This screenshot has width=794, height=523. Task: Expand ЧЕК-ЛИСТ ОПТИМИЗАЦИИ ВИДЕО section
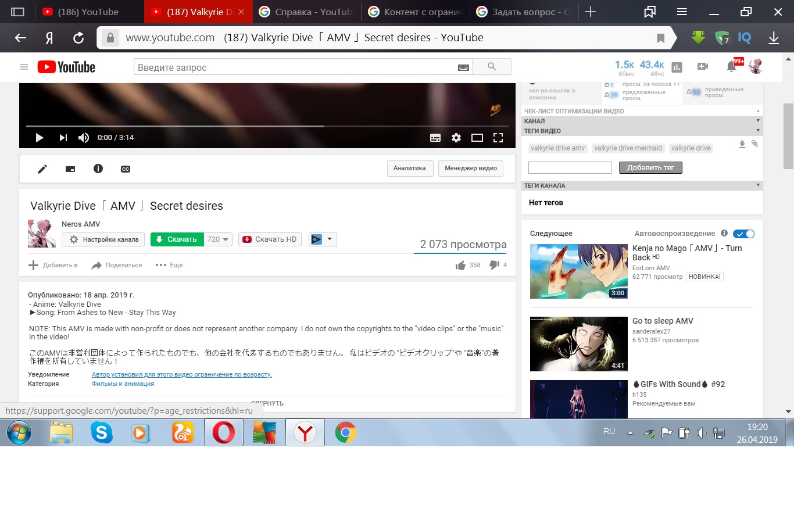click(642, 111)
